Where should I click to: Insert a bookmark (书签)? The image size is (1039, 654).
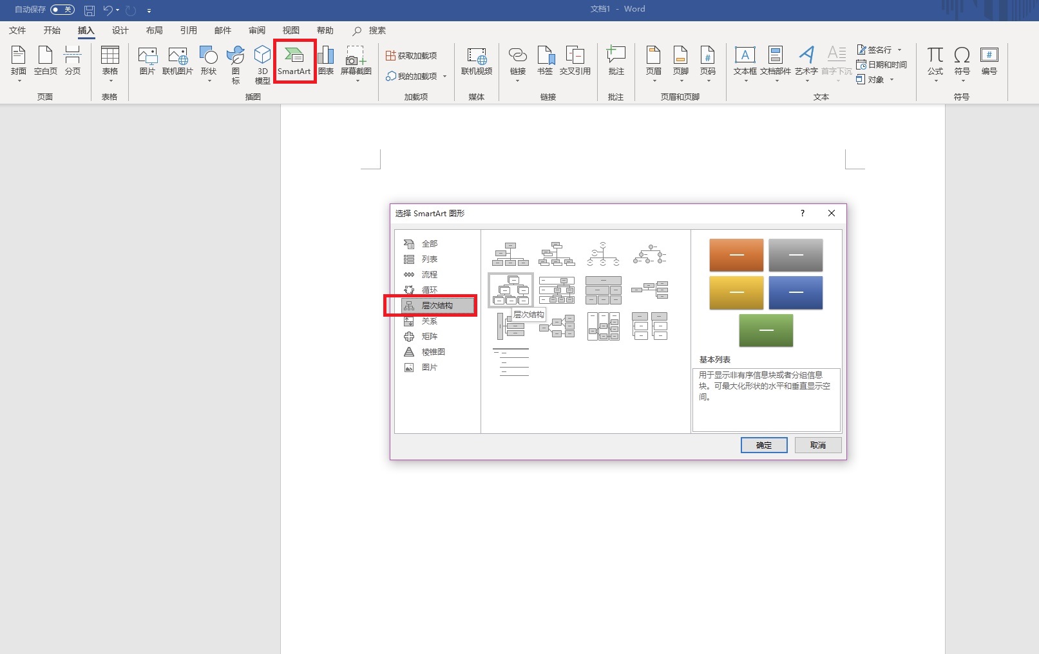[x=545, y=62]
